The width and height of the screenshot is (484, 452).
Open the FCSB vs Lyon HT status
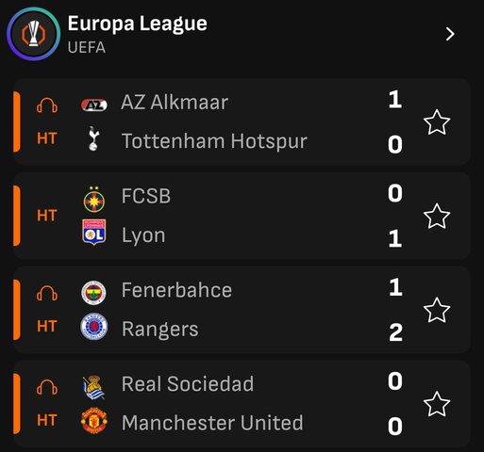tap(47, 216)
